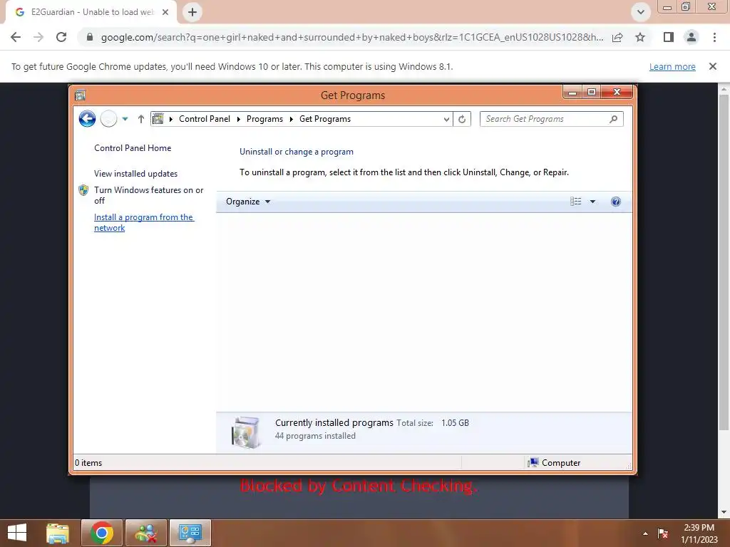
Task: Open Organize menu
Action: click(247, 202)
